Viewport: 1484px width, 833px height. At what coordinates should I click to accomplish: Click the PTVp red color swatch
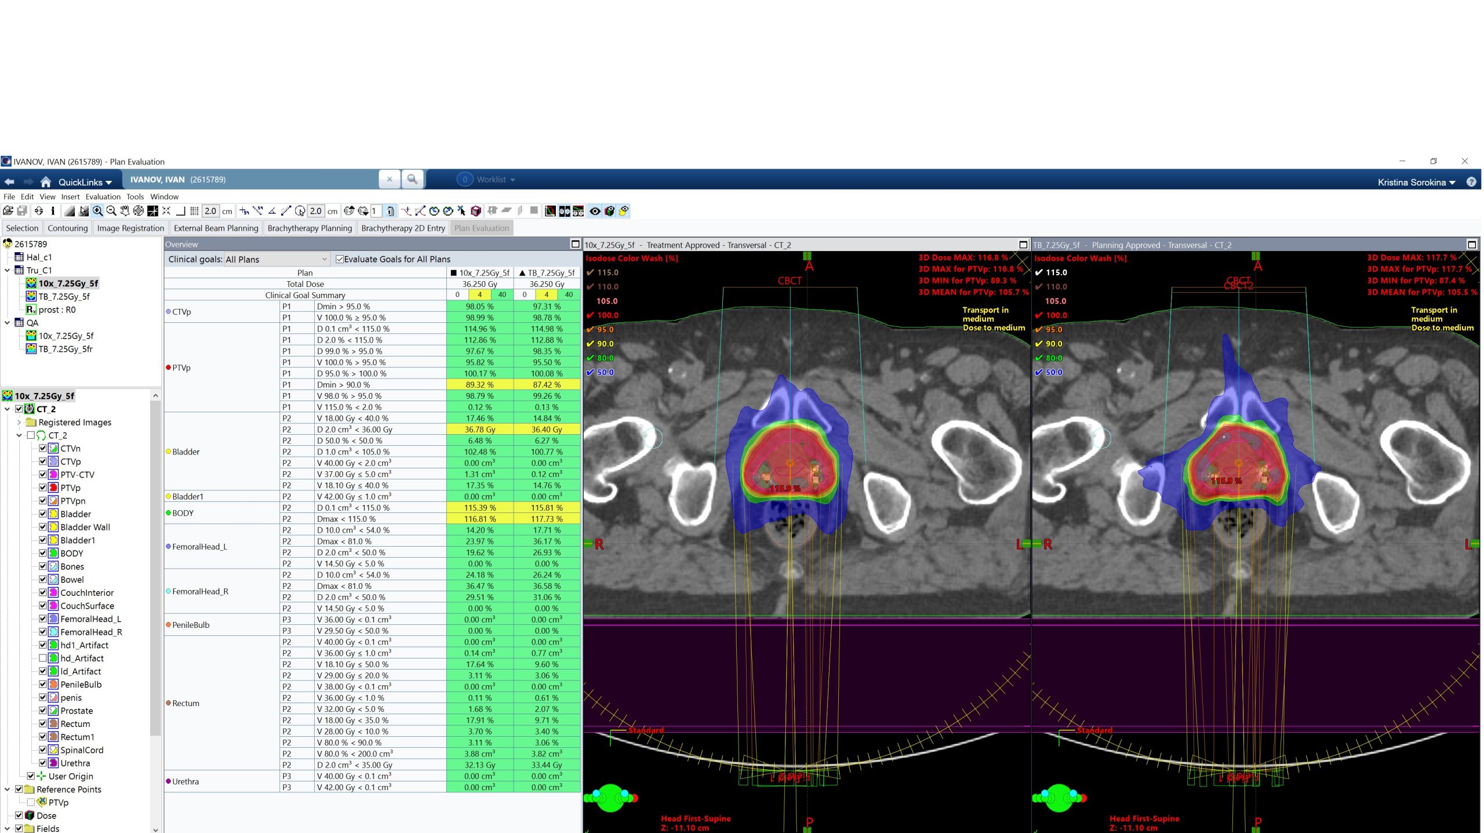click(53, 488)
